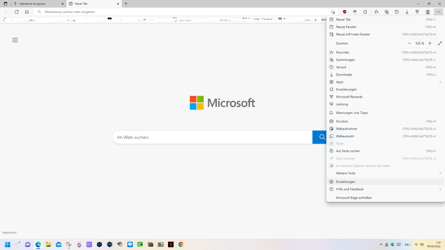Image resolution: width=445 pixels, height=250 pixels.
Task: Select Drucken in the menu
Action: [385, 122]
